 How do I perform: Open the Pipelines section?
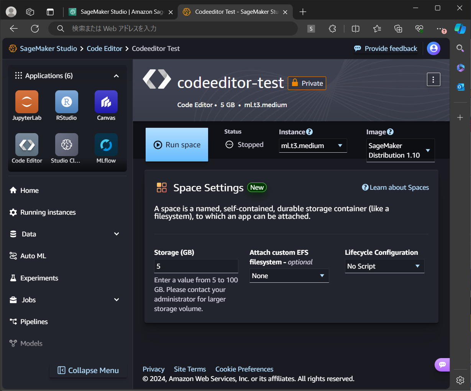pos(33,322)
